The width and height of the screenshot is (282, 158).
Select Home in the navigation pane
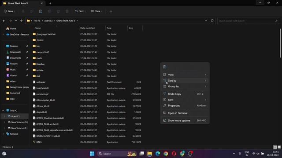click(13, 29)
